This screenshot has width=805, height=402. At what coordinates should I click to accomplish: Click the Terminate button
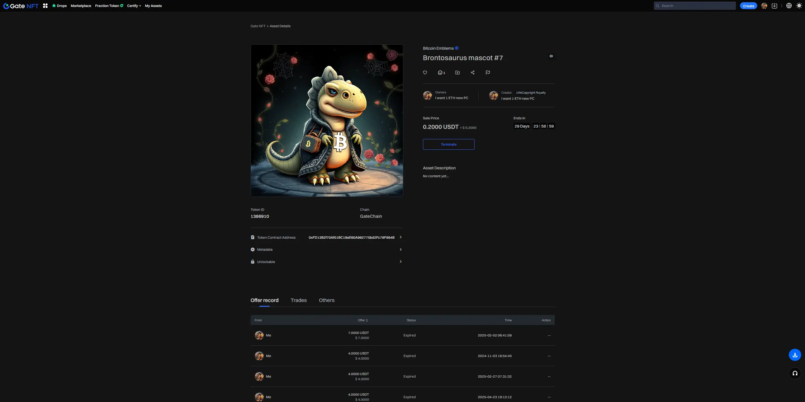pyautogui.click(x=448, y=144)
